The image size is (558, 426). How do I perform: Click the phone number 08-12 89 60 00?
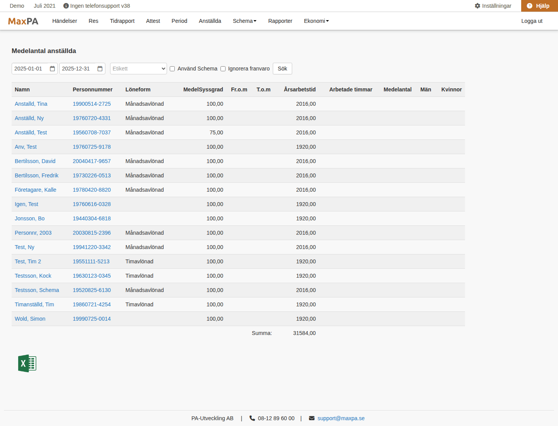pyautogui.click(x=276, y=418)
